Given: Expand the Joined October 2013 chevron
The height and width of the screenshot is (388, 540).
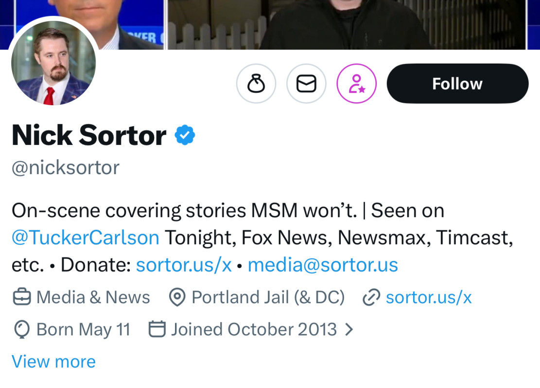Looking at the screenshot, I should click(x=348, y=330).
